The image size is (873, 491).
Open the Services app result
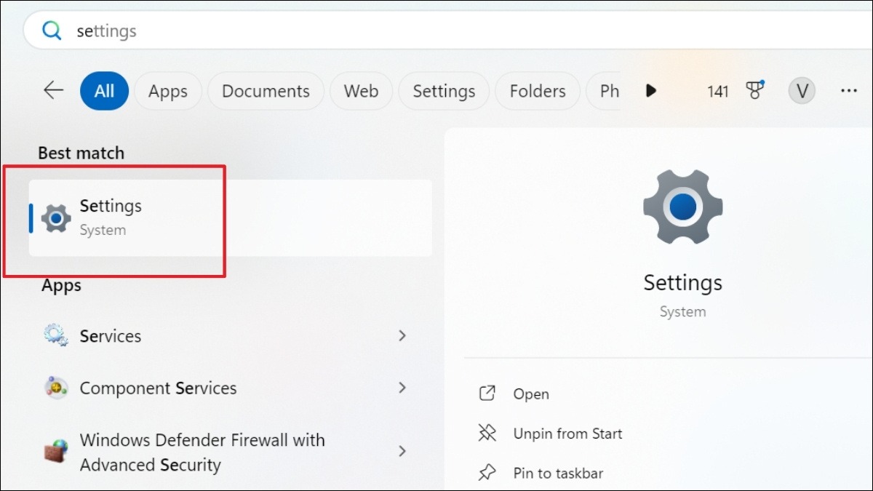(x=230, y=336)
